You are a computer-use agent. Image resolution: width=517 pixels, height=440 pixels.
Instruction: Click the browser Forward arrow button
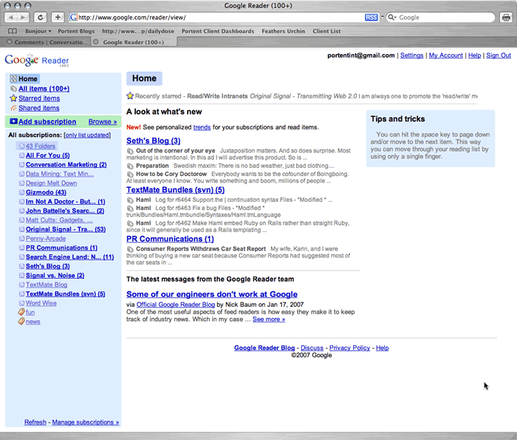click(23, 17)
